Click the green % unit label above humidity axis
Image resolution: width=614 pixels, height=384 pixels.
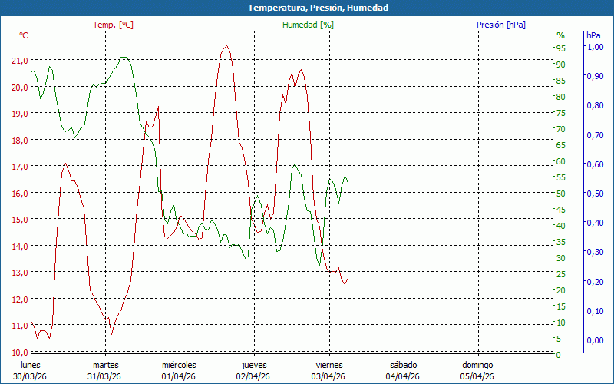pyautogui.click(x=560, y=35)
